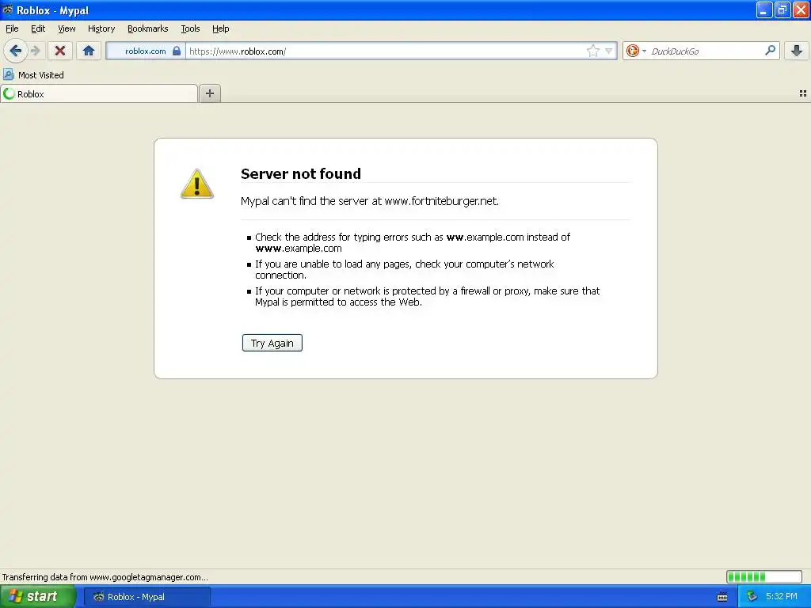
Task: Open a new tab with plus button
Action: (209, 93)
